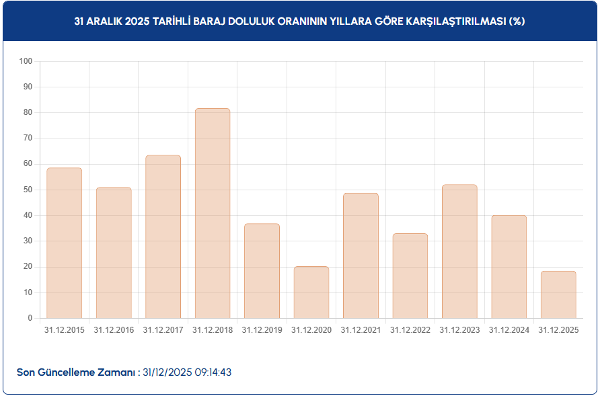This screenshot has width=600, height=396.
Task: Click the shortest bar, 31.12.2025
Action: tap(558, 294)
